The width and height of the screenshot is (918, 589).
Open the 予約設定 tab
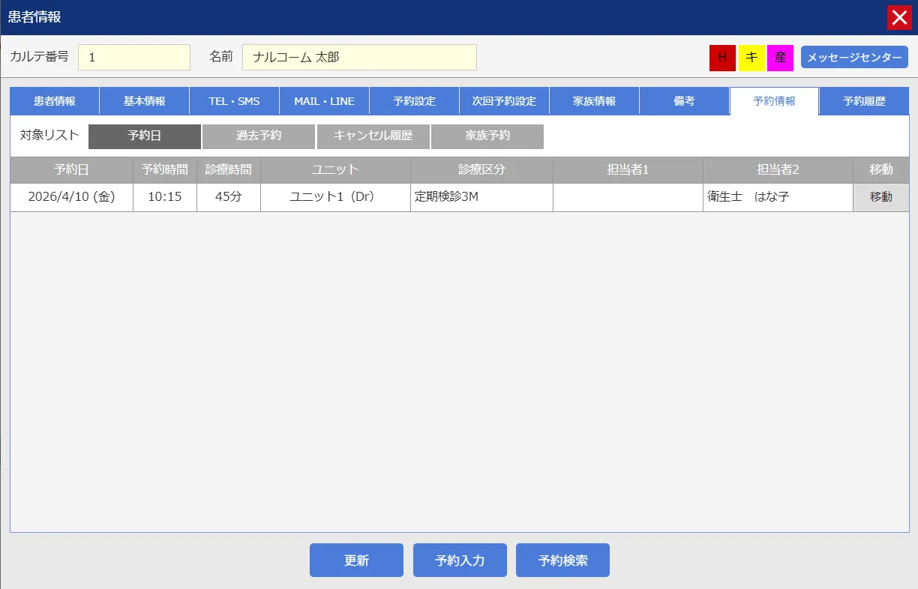click(414, 101)
